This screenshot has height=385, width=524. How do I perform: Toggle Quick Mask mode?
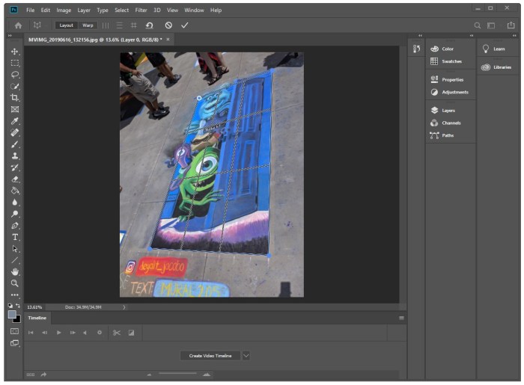[14, 330]
